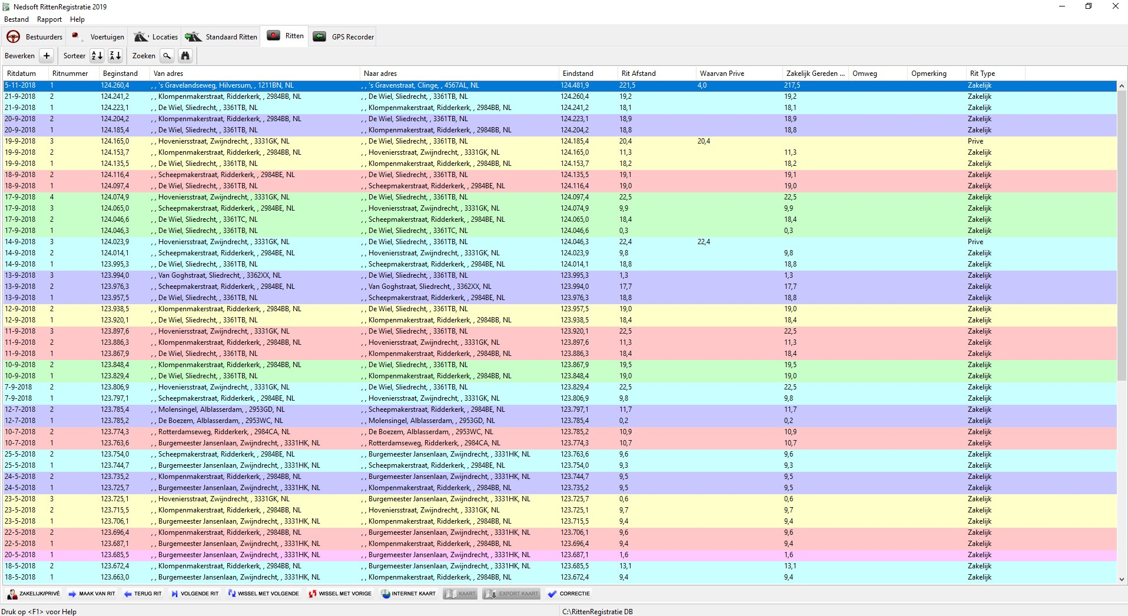Click the Ritnummer column header
1128x616 pixels.
[x=74, y=74]
